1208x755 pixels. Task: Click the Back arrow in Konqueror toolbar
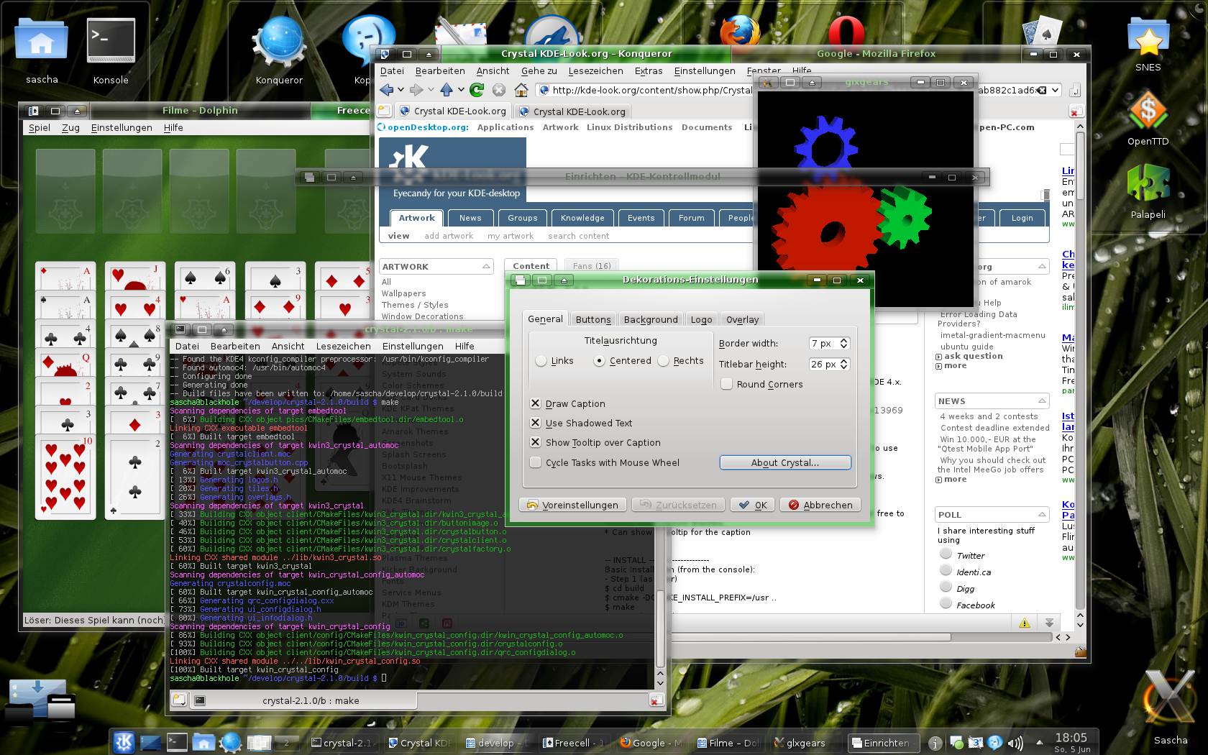coord(387,90)
